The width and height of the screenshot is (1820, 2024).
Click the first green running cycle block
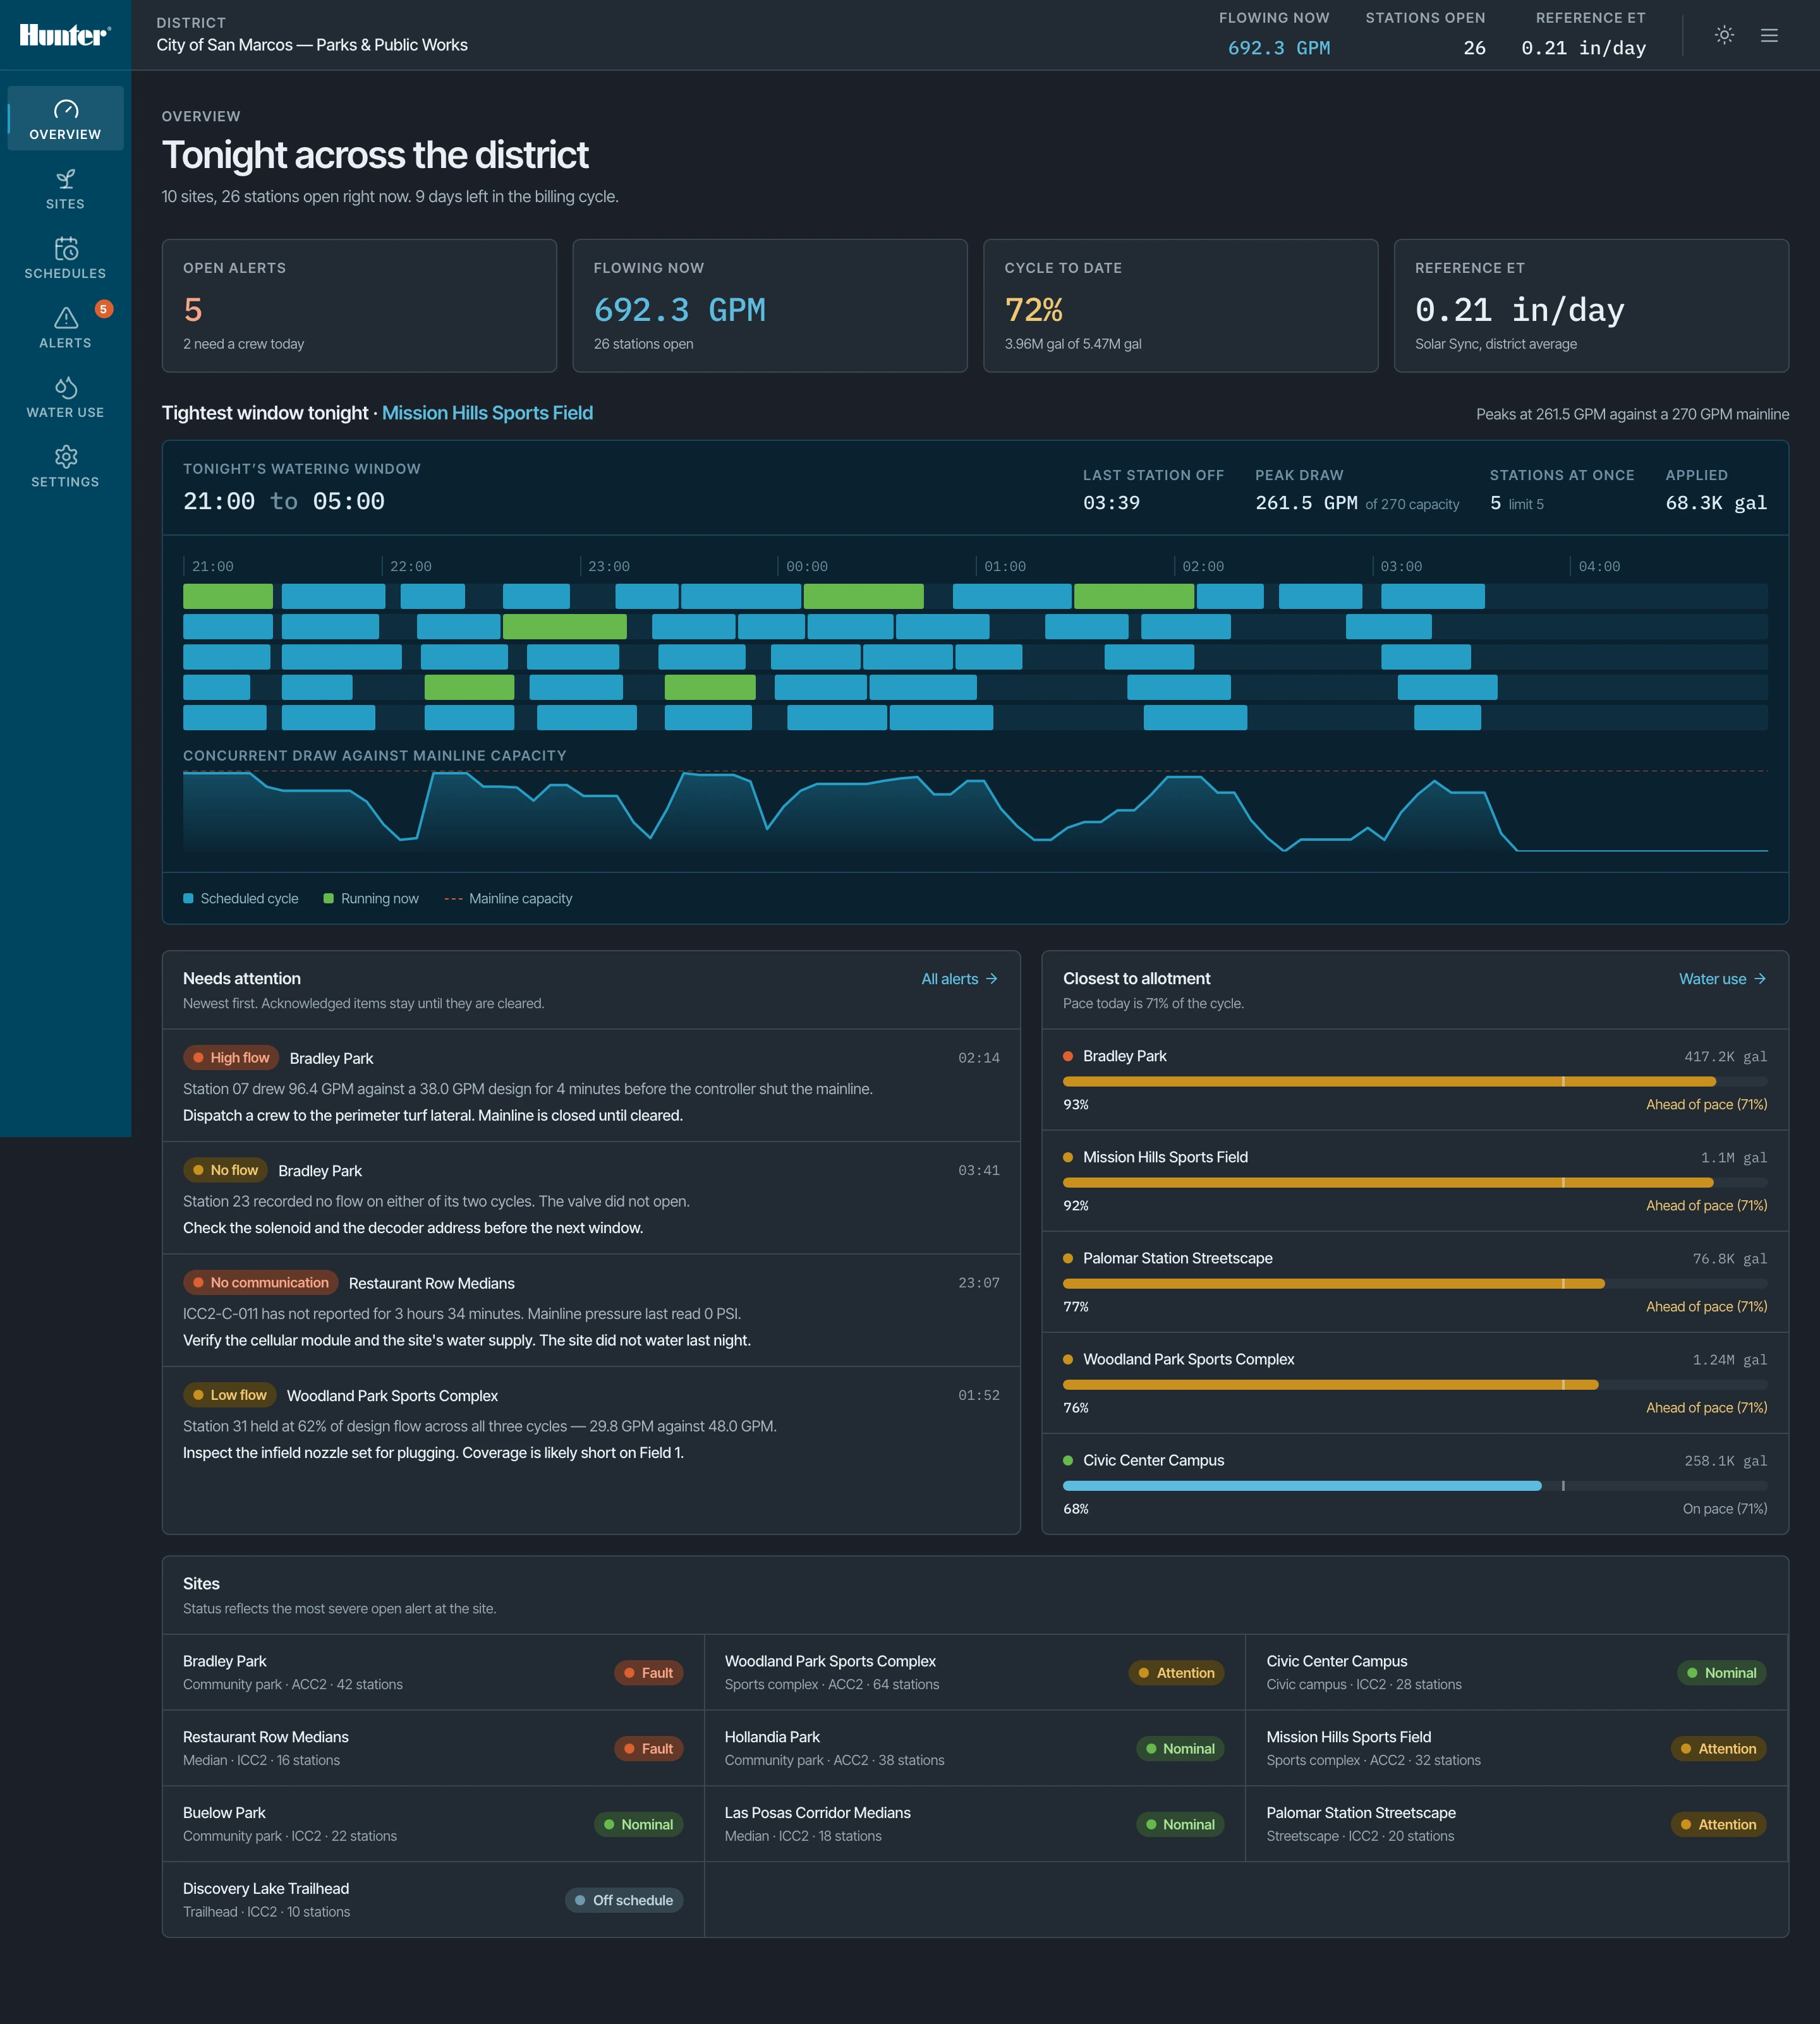pyautogui.click(x=228, y=597)
